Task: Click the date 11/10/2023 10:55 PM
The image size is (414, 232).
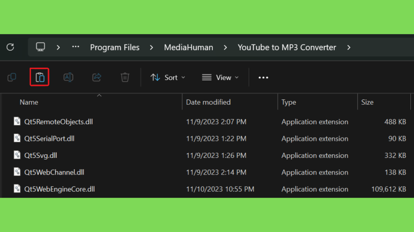Action: pyautogui.click(x=220, y=189)
